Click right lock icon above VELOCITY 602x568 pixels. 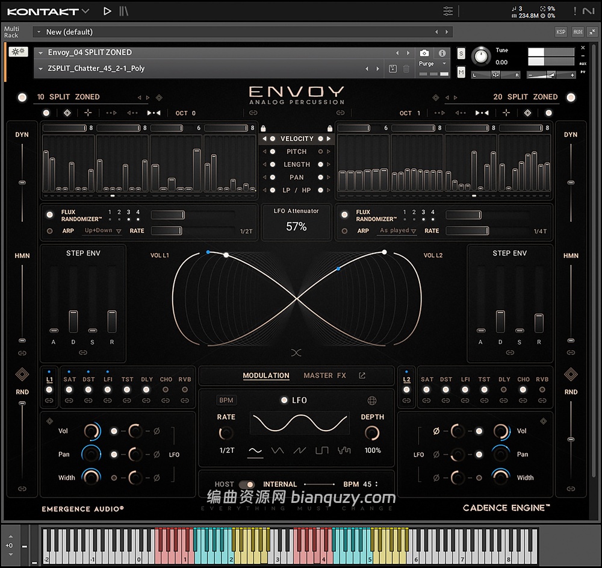click(329, 128)
